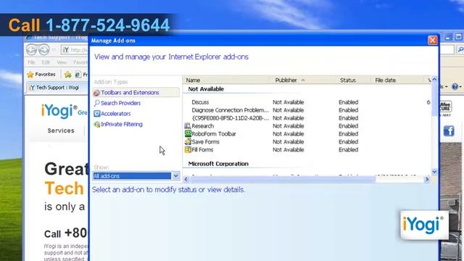The width and height of the screenshot is (464, 261).
Task: Click Forward button in Internet Explorer
Action: [x=43, y=50]
